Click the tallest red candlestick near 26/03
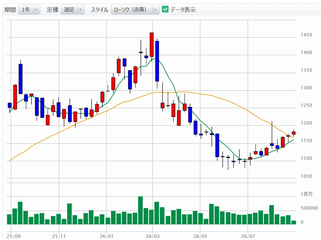Viewport: 321px width, 240px height. tap(152, 45)
